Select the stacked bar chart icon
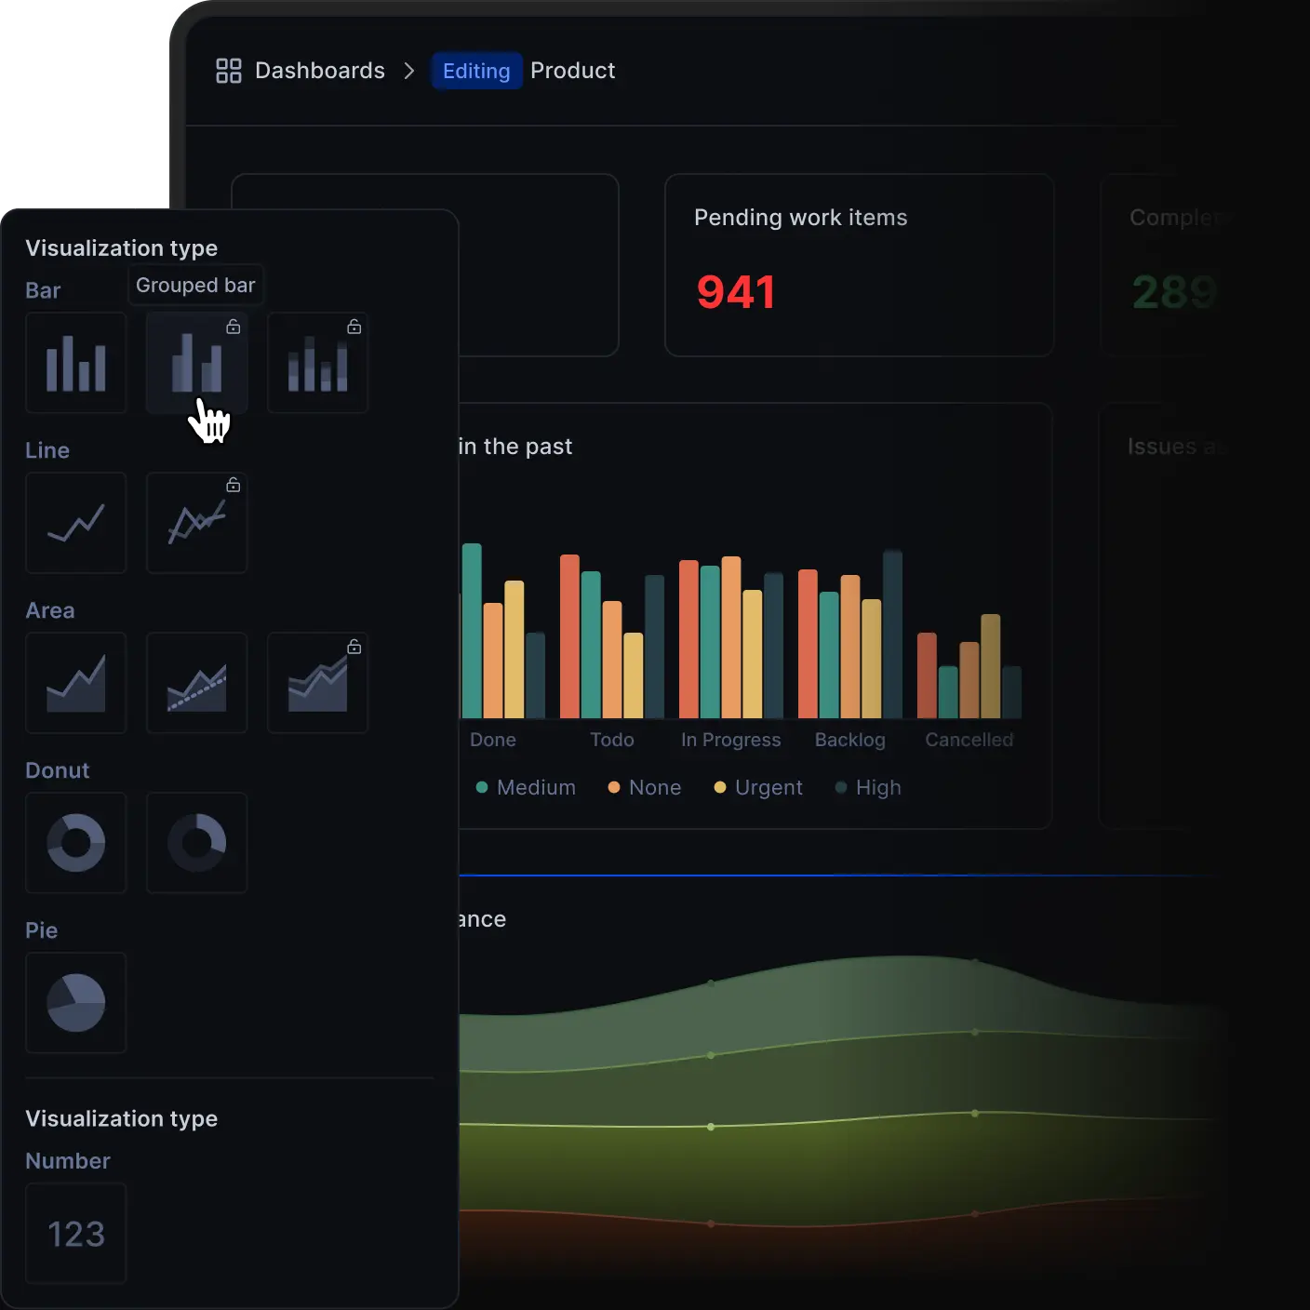Viewport: 1310px width, 1310px height. coord(318,363)
